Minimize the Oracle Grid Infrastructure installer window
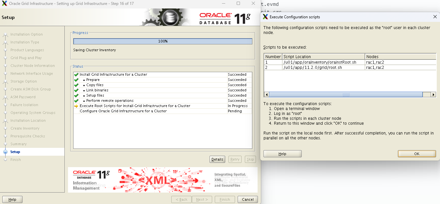Viewport: 440px width, 204px height. [223, 3]
